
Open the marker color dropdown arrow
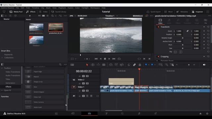point(155,65)
